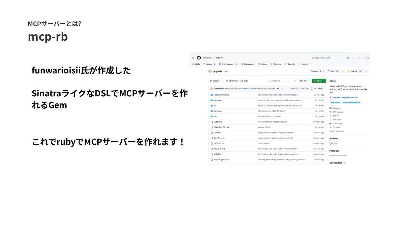Open the issues shortcut icon in header
The image size is (403, 227).
[368, 58]
